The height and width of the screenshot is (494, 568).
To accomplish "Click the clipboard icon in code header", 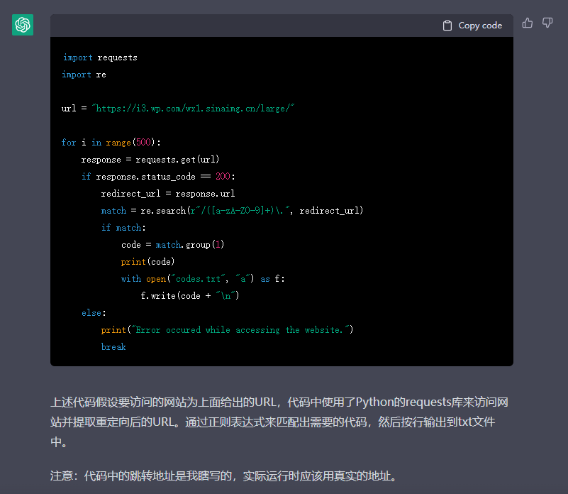I will 447,26.
